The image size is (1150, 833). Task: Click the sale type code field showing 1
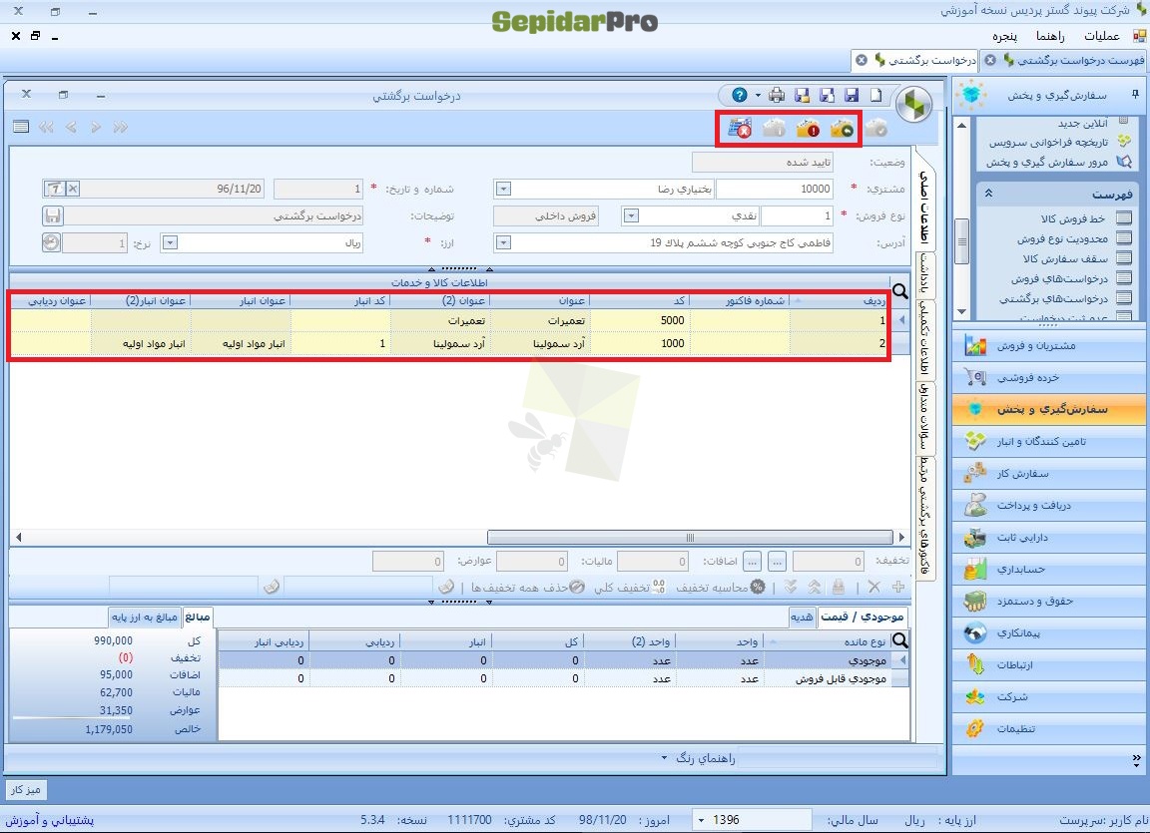[x=798, y=215]
